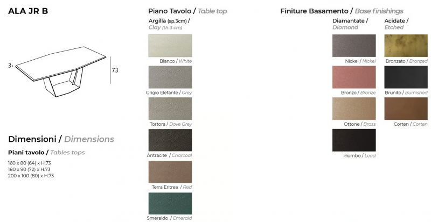Select the Corten etched finish swatch
431x222 pixels.
click(x=406, y=109)
